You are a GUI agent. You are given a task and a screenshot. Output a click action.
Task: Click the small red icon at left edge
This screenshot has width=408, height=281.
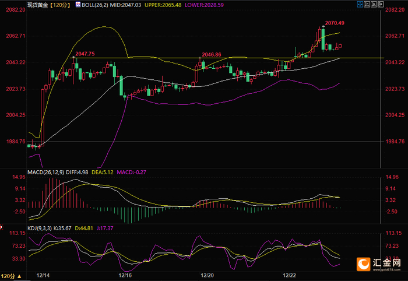pos(1,227)
